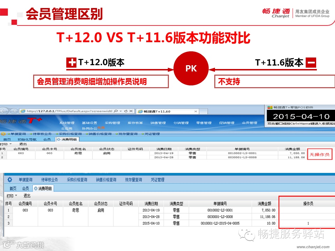Click the magnifier search icon in address bar
Screen dimensions: 335x251
pos(116,111)
